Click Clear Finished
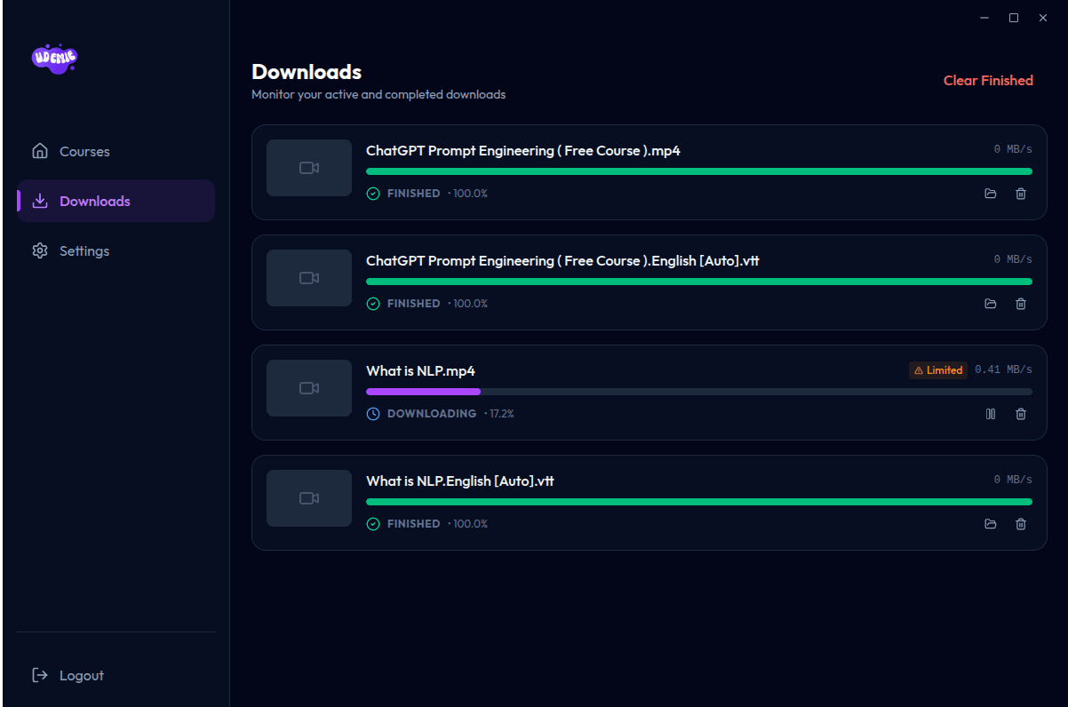The height and width of the screenshot is (707, 1068). point(988,80)
